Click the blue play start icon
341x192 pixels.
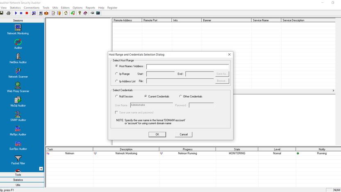pyautogui.click(x=16, y=13)
